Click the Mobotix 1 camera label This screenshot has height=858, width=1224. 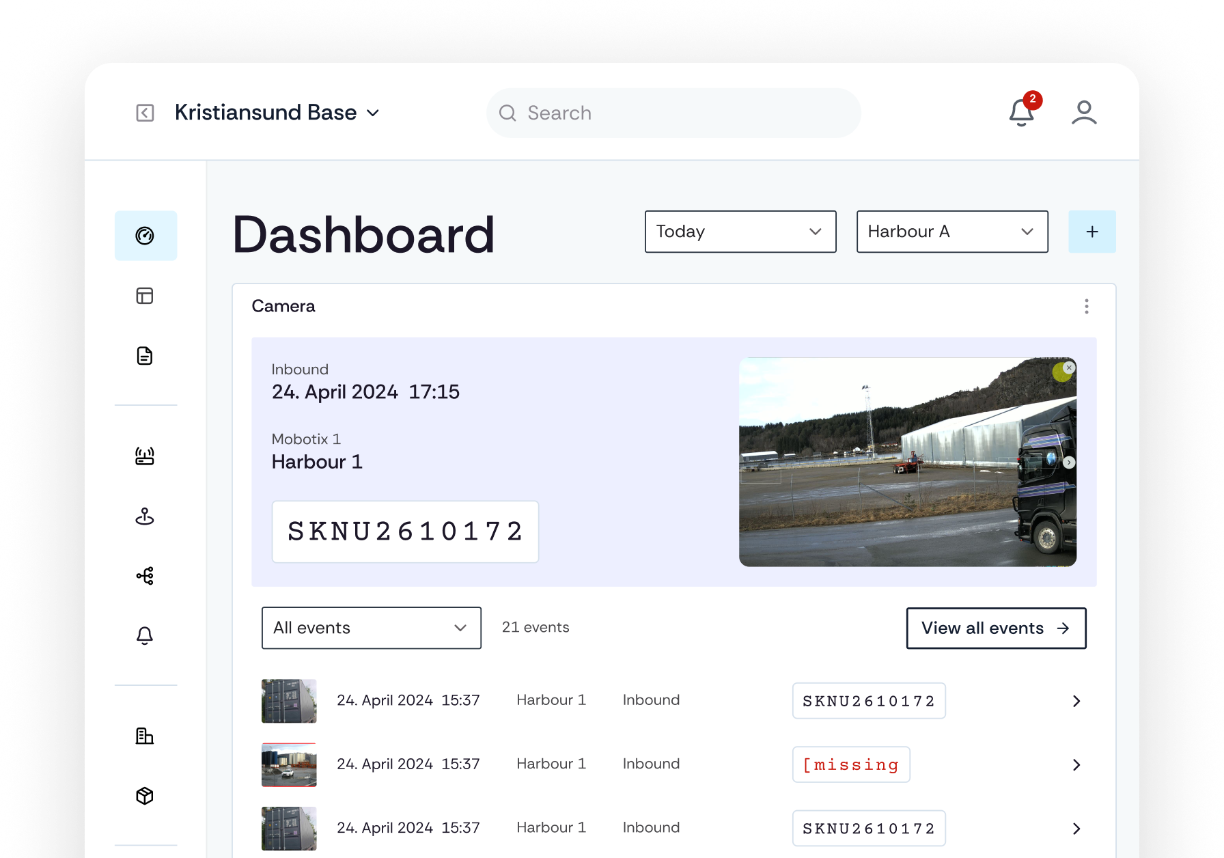(x=306, y=439)
